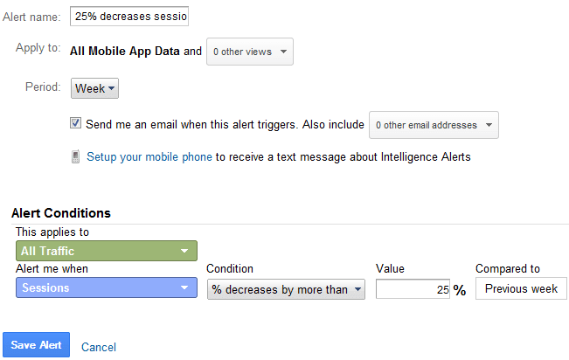Open Setup your mobile phone link

coord(149,156)
